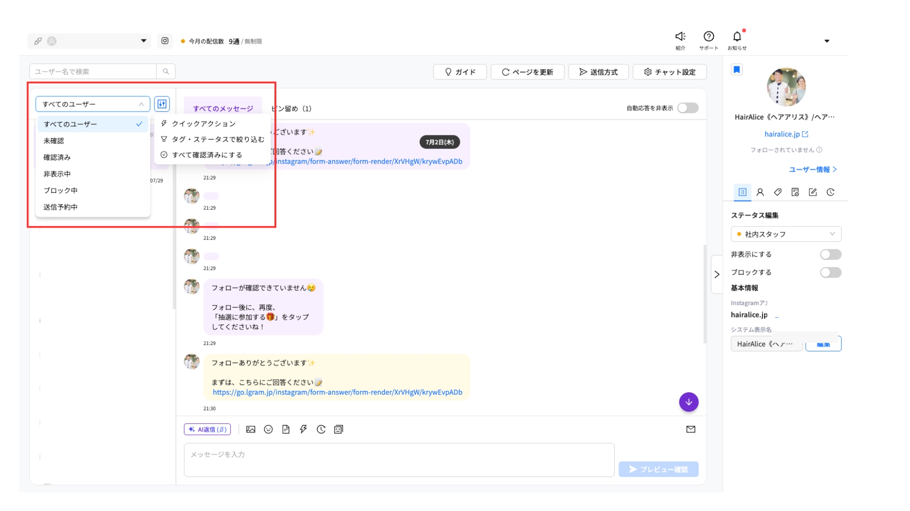The height and width of the screenshot is (511, 910).
Task: Enable the ブロックする toggle
Action: [x=830, y=273]
